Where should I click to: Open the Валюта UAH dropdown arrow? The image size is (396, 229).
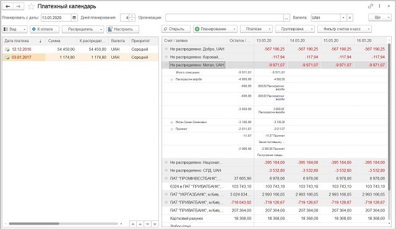(343, 18)
